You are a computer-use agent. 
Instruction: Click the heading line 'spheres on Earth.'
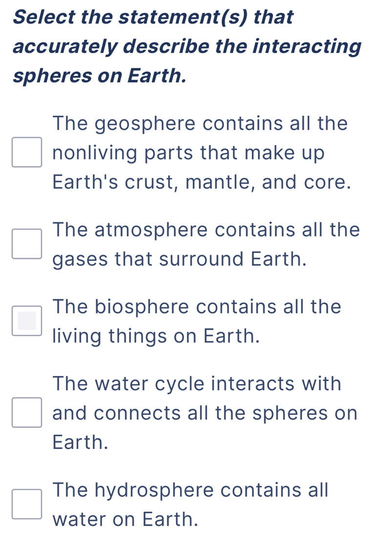pos(100,77)
